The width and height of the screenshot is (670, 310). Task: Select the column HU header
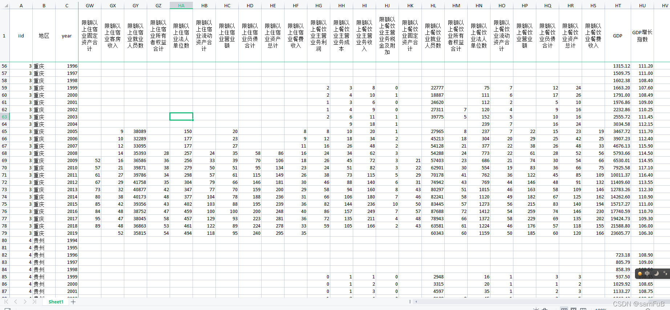(x=642, y=6)
